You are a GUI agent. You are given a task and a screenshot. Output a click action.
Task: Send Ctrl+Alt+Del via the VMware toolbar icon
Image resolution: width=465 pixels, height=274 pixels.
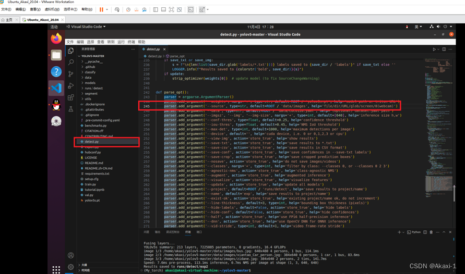117,9
